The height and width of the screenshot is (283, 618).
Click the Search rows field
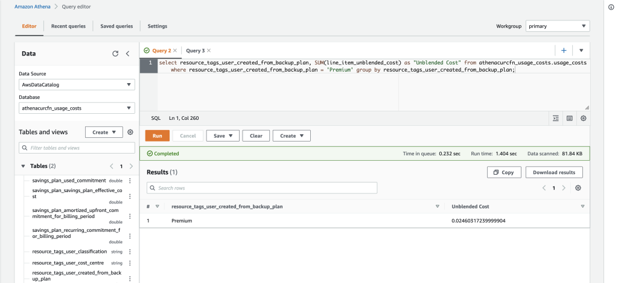pyautogui.click(x=262, y=188)
